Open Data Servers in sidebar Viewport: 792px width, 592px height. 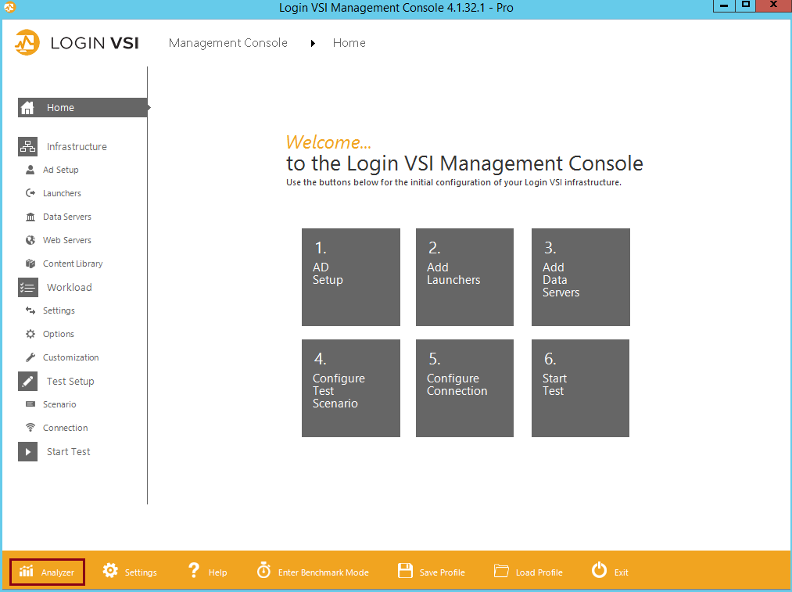coord(66,217)
